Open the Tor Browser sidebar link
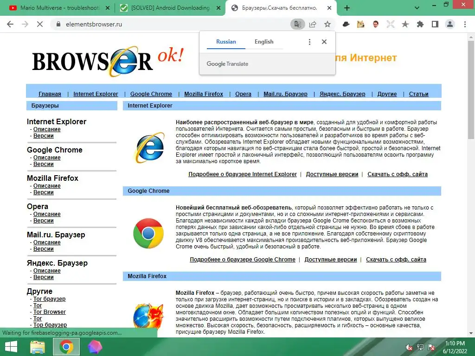 click(x=49, y=312)
